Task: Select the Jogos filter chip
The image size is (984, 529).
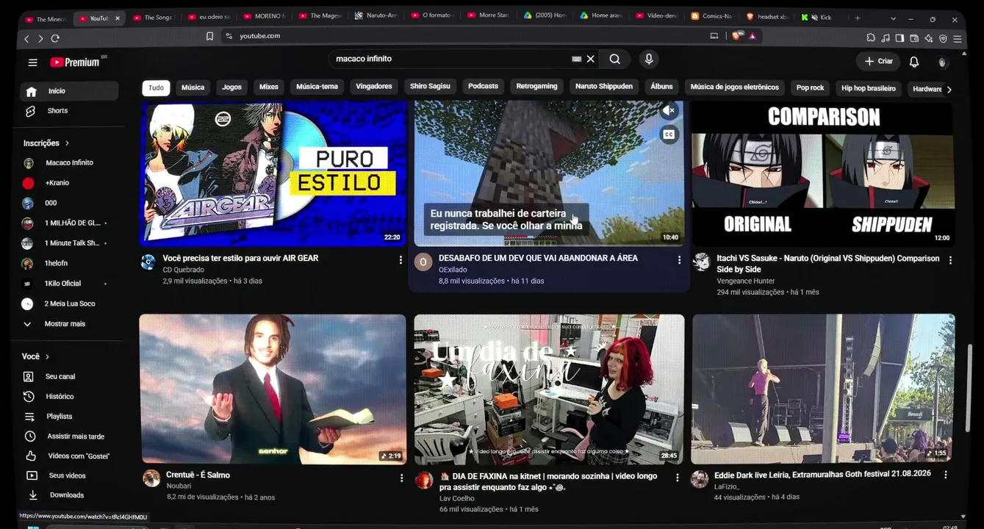Action: click(231, 87)
